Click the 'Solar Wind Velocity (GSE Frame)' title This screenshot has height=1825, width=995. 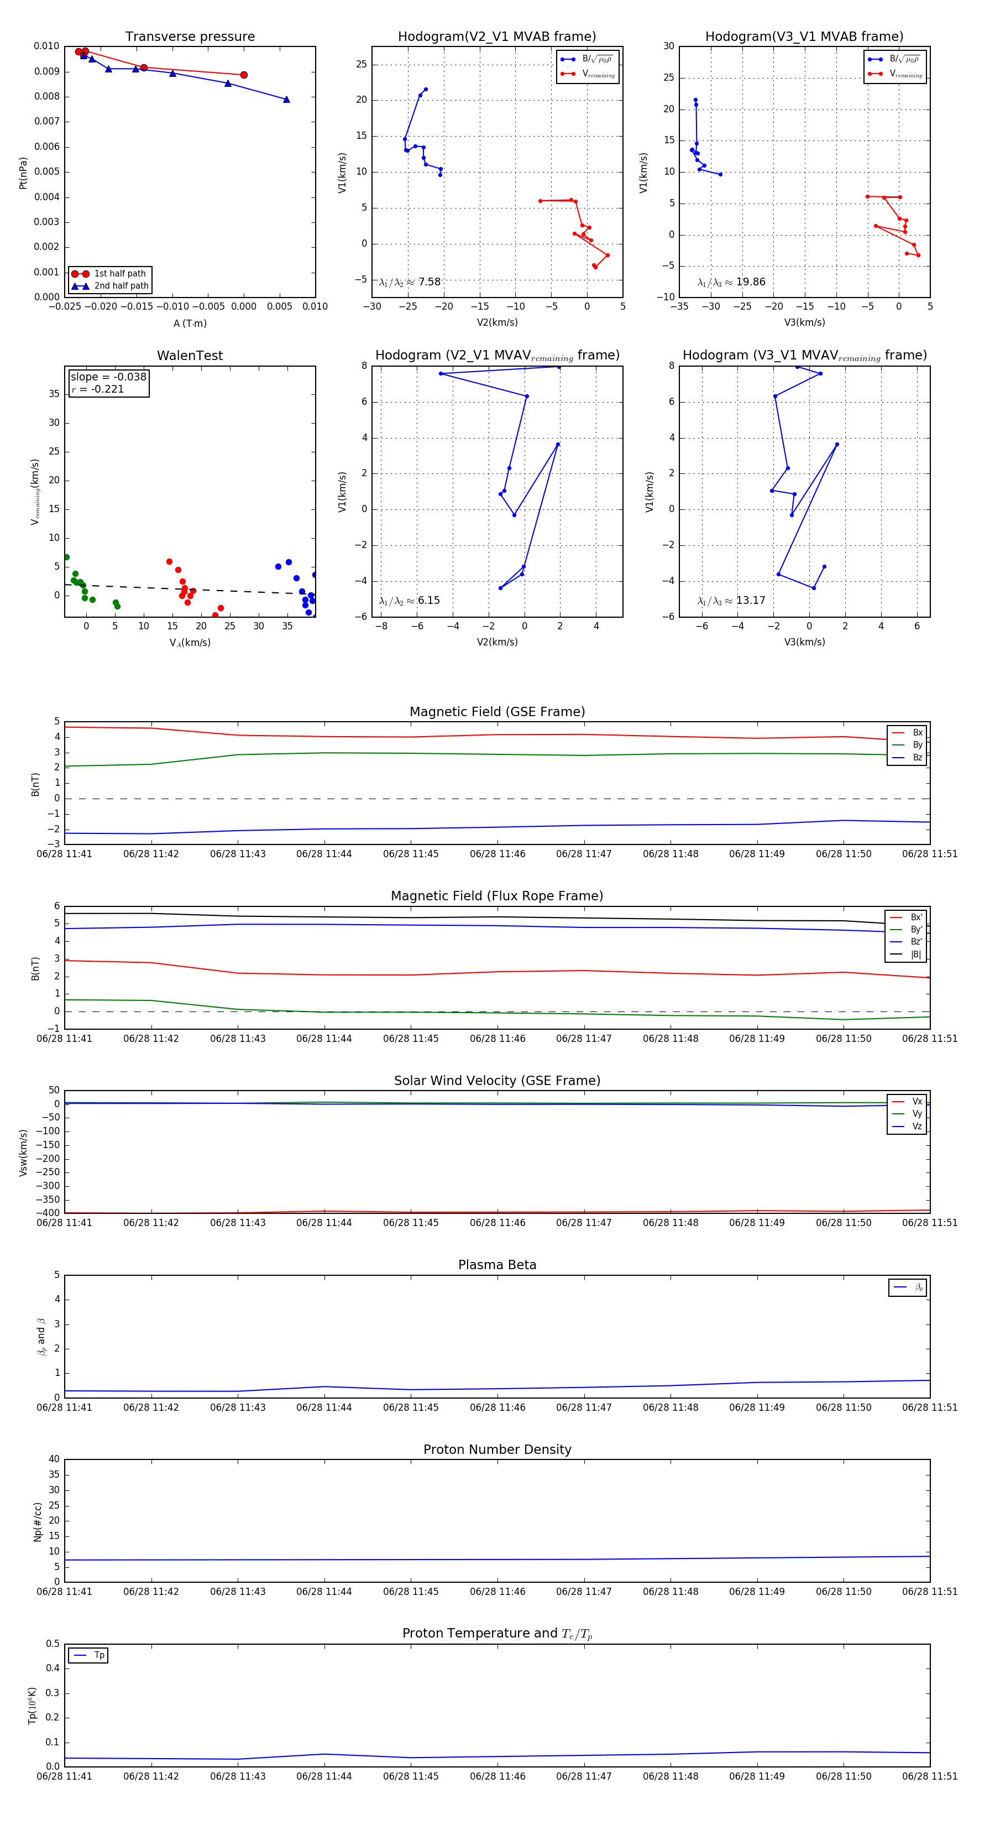click(x=497, y=1081)
